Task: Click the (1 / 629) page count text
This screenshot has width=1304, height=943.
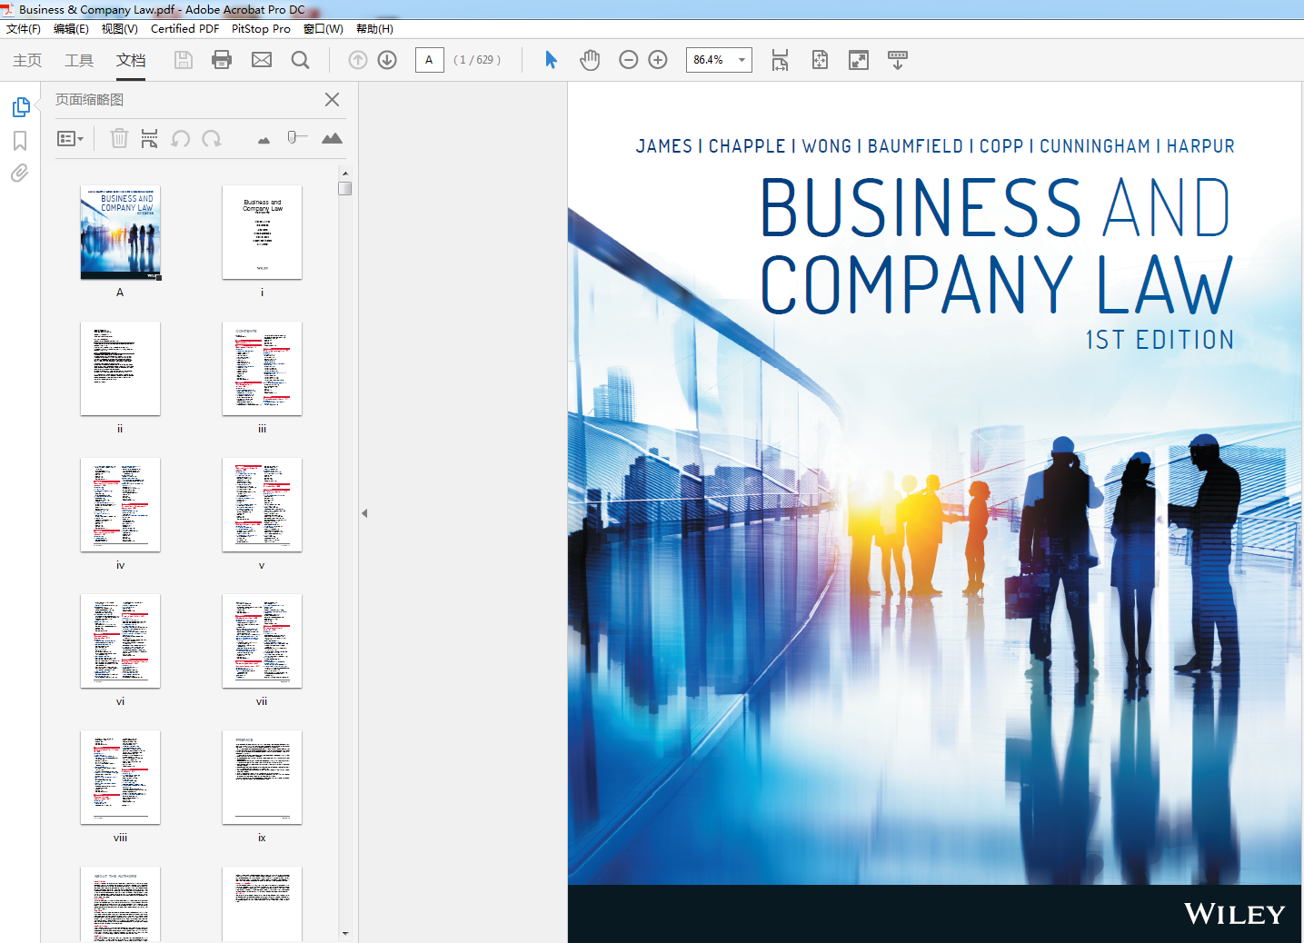Action: [x=477, y=60]
